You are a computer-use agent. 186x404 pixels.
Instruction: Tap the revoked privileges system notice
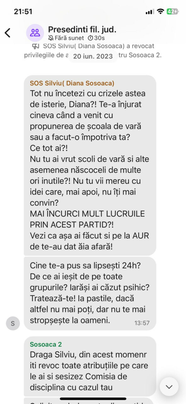coord(93,50)
